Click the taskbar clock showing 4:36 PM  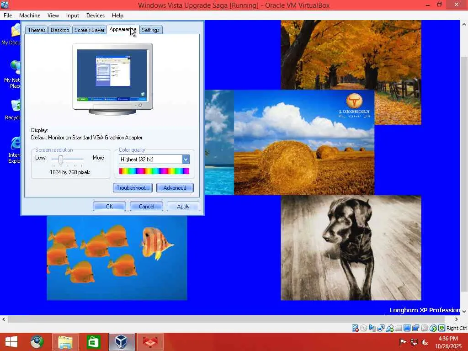448,342
